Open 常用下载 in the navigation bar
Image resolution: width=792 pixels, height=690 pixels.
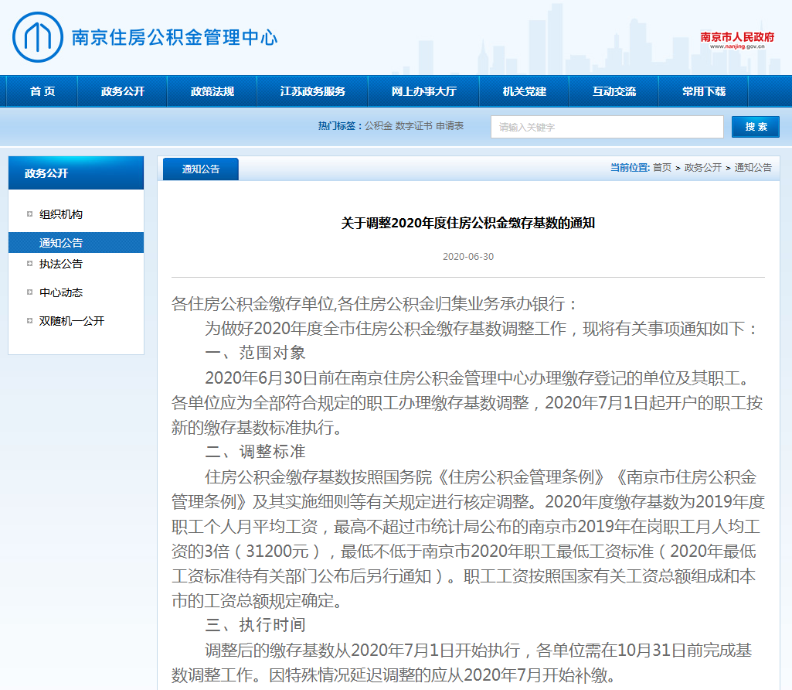(704, 91)
